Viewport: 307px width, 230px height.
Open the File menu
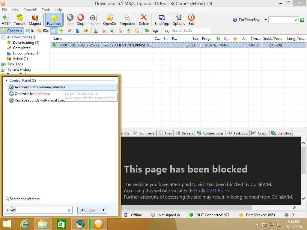pos(5,10)
